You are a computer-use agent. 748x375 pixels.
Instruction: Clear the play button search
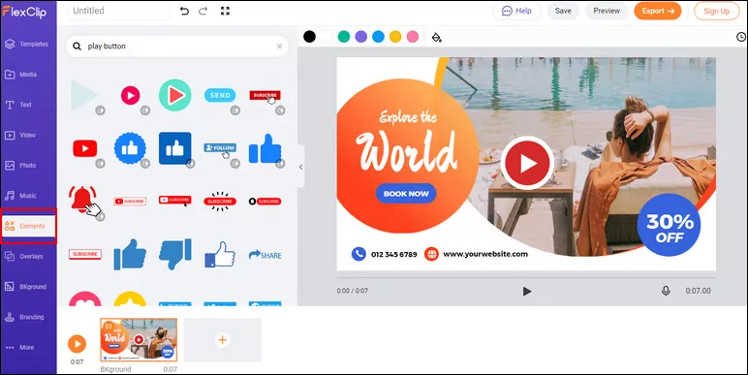tap(280, 47)
